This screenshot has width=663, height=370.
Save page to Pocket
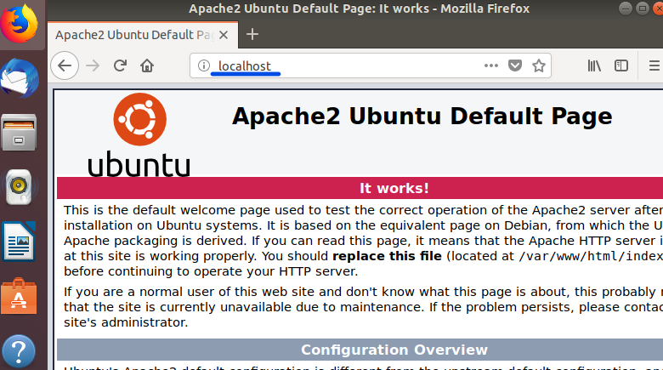(x=514, y=65)
